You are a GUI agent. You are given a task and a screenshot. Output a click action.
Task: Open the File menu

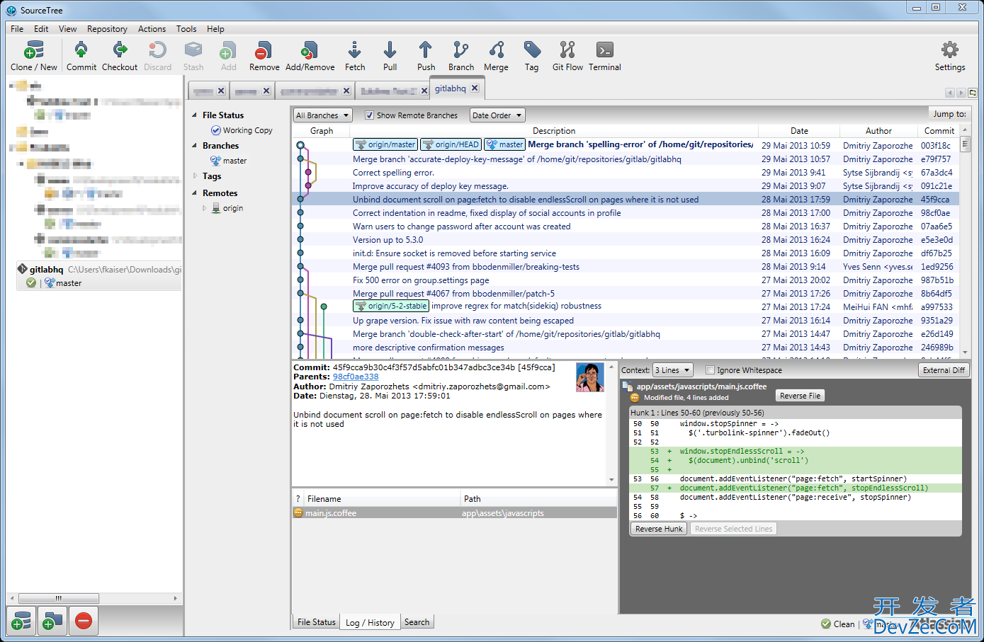coord(17,29)
